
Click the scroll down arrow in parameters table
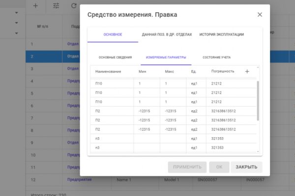(x=258, y=151)
